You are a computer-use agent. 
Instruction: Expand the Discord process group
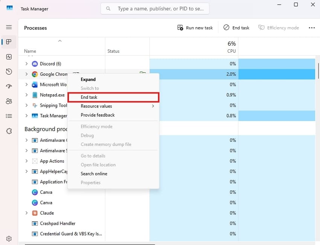pyautogui.click(x=26, y=64)
